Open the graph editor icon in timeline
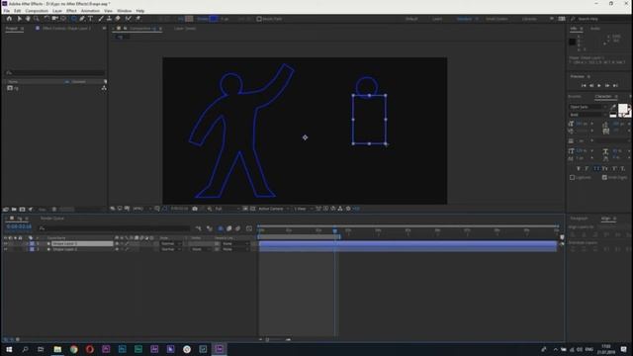Viewport: 633px width, 356px height. [x=249, y=228]
